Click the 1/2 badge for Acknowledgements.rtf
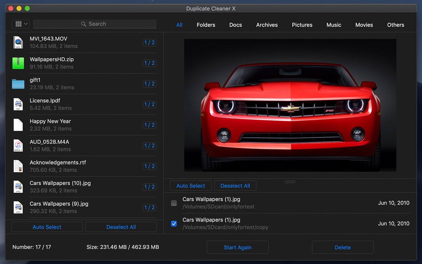This screenshot has height=264, width=422. click(x=149, y=166)
